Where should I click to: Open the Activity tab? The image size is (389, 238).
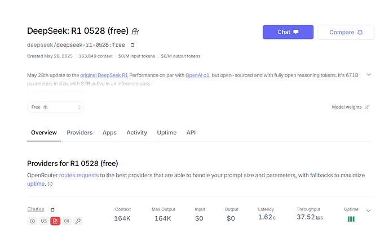136,133
